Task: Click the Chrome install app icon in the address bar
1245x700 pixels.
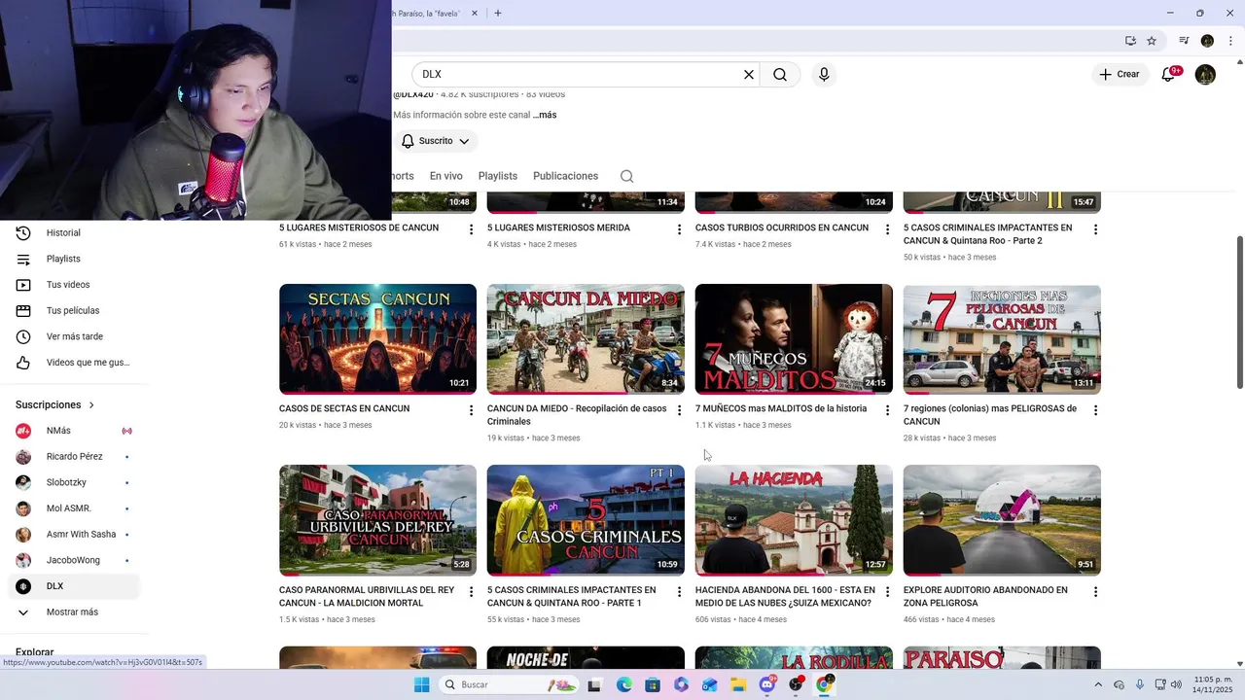Action: coord(1130,41)
